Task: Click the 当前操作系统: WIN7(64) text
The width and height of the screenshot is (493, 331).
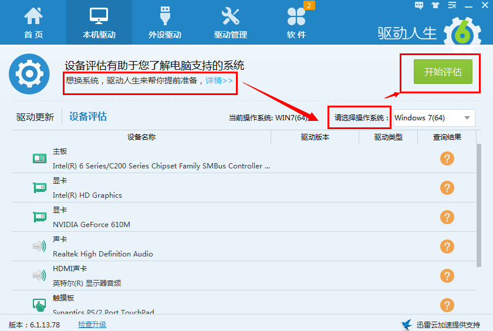Action: tap(268, 118)
